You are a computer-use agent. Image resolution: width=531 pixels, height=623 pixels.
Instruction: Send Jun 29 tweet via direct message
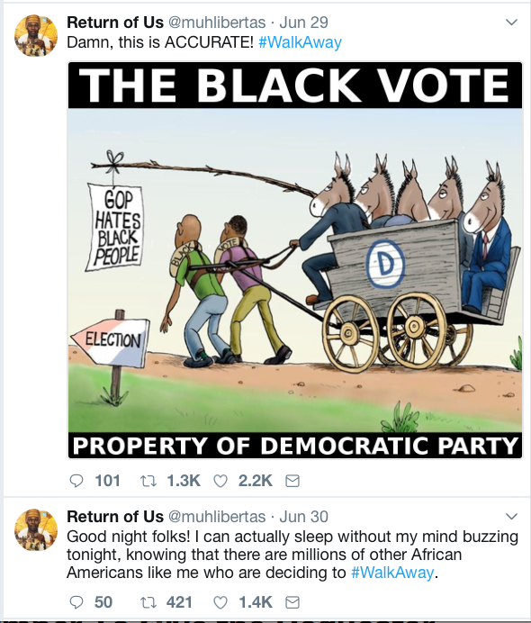(292, 481)
